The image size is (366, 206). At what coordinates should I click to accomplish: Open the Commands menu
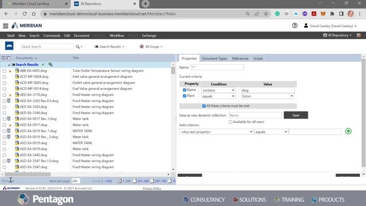coord(52,35)
